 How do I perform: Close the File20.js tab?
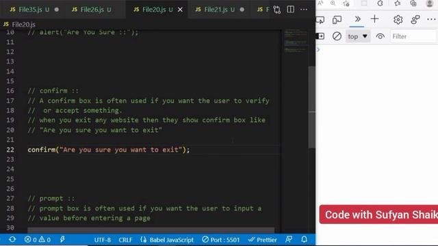pyautogui.click(x=181, y=10)
